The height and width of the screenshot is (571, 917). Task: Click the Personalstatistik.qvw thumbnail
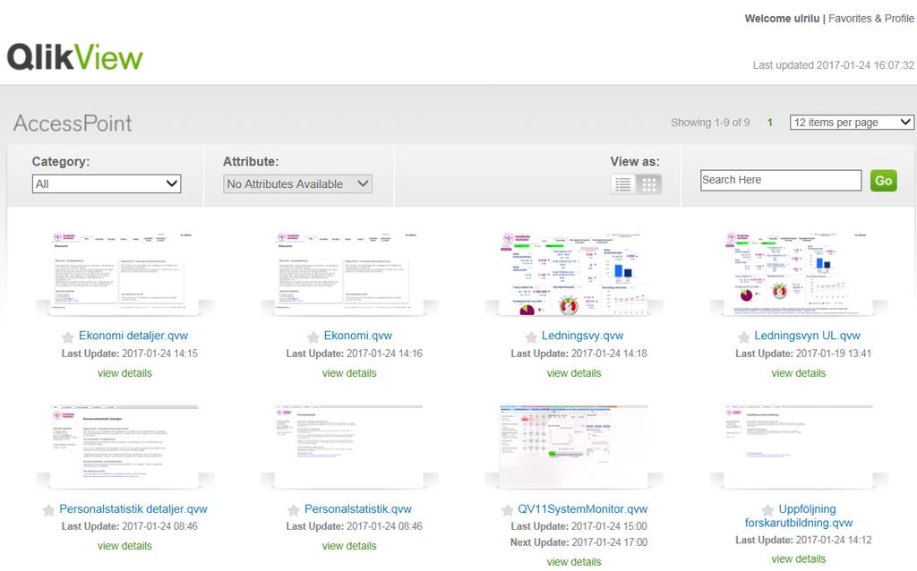coord(349,446)
